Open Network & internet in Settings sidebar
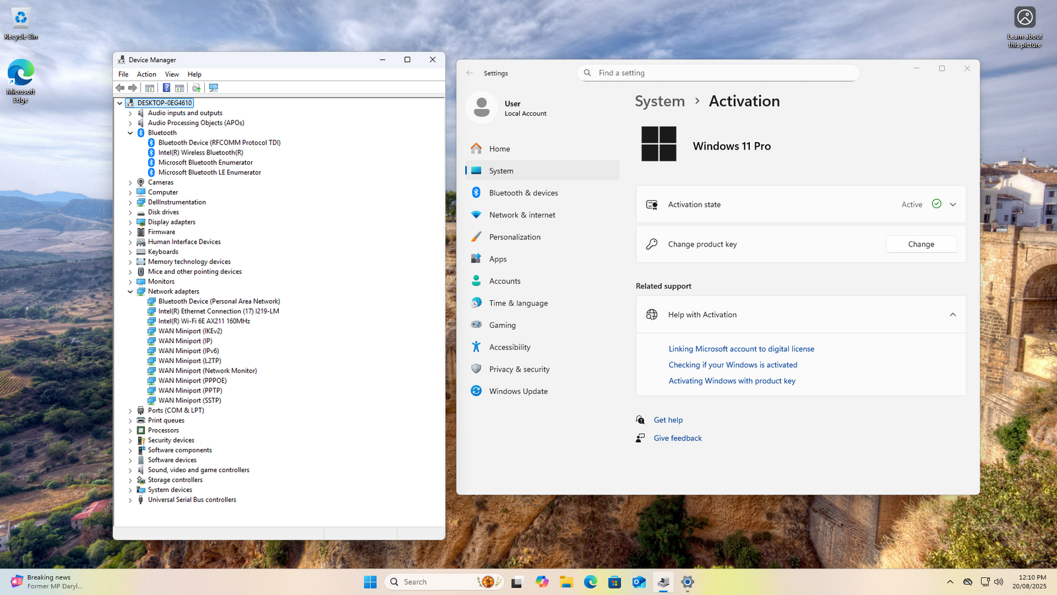 tap(542, 215)
